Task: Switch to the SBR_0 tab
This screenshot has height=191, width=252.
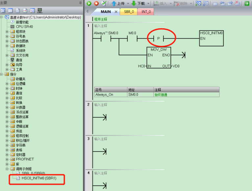Action: tap(129, 12)
